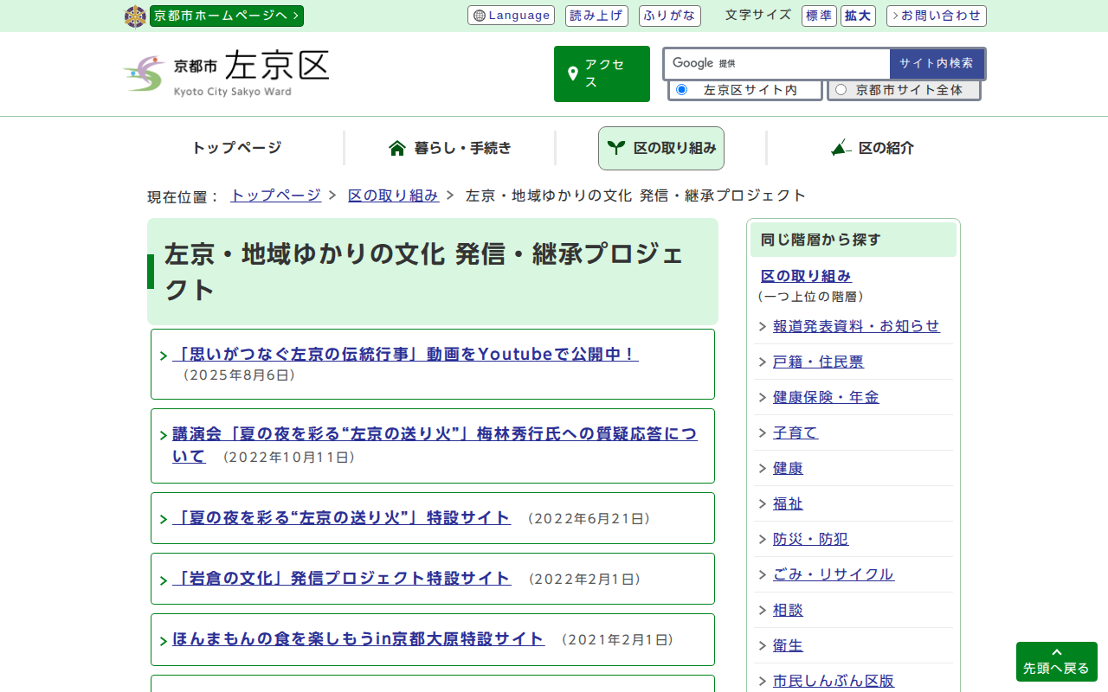Viewport: 1108px width, 692px height.
Task: Click the sprout icon for 区の取り組み
Action: [615, 148]
